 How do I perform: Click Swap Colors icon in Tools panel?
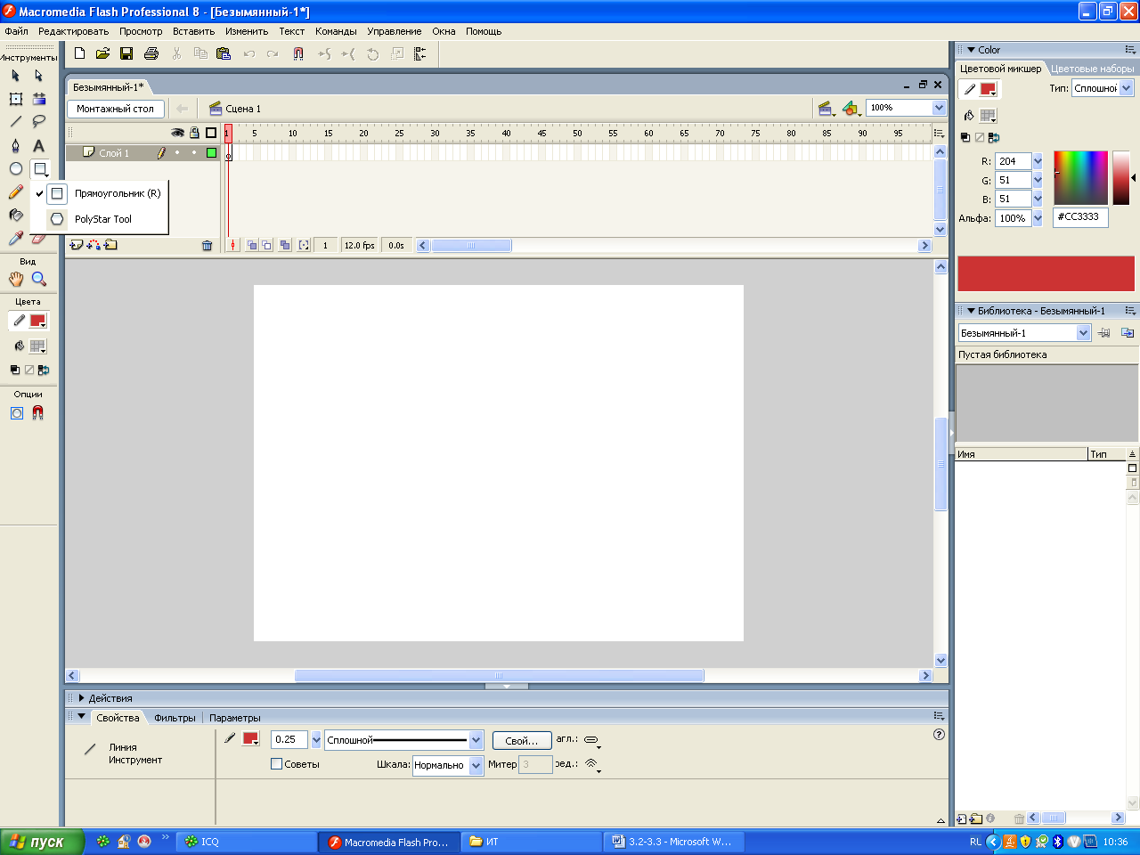click(x=43, y=370)
